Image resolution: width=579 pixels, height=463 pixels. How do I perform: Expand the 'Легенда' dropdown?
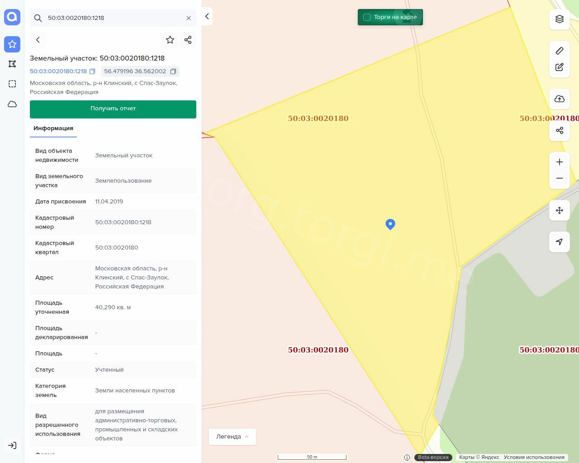pyautogui.click(x=233, y=437)
